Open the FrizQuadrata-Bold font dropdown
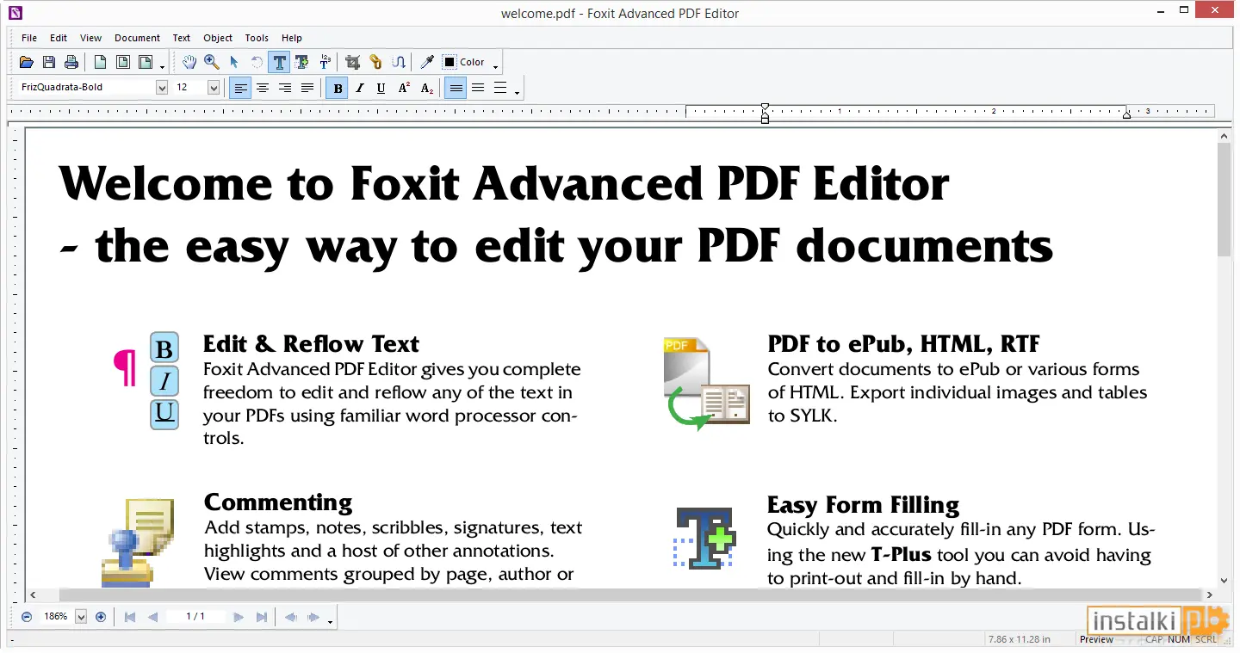The width and height of the screenshot is (1240, 653). click(161, 88)
